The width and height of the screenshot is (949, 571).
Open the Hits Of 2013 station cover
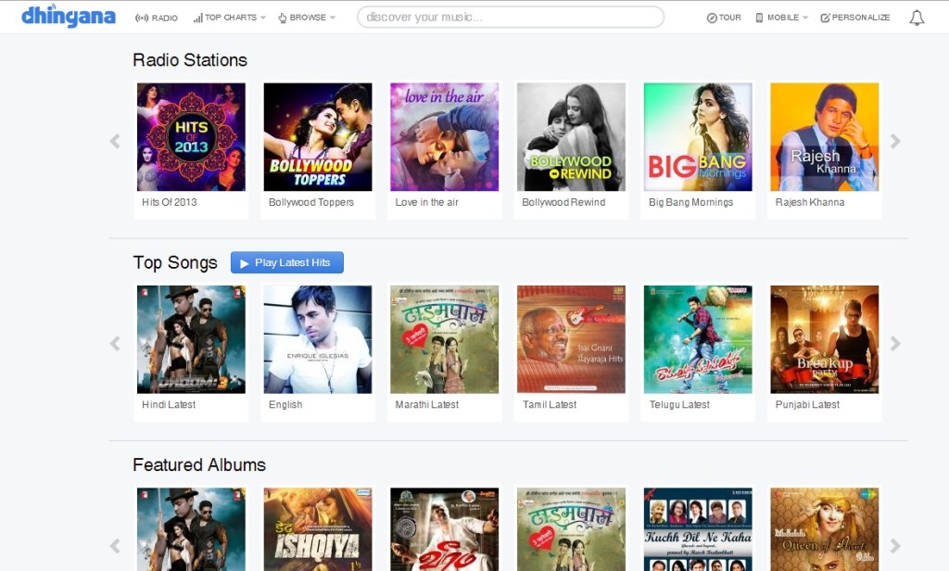pyautogui.click(x=191, y=137)
